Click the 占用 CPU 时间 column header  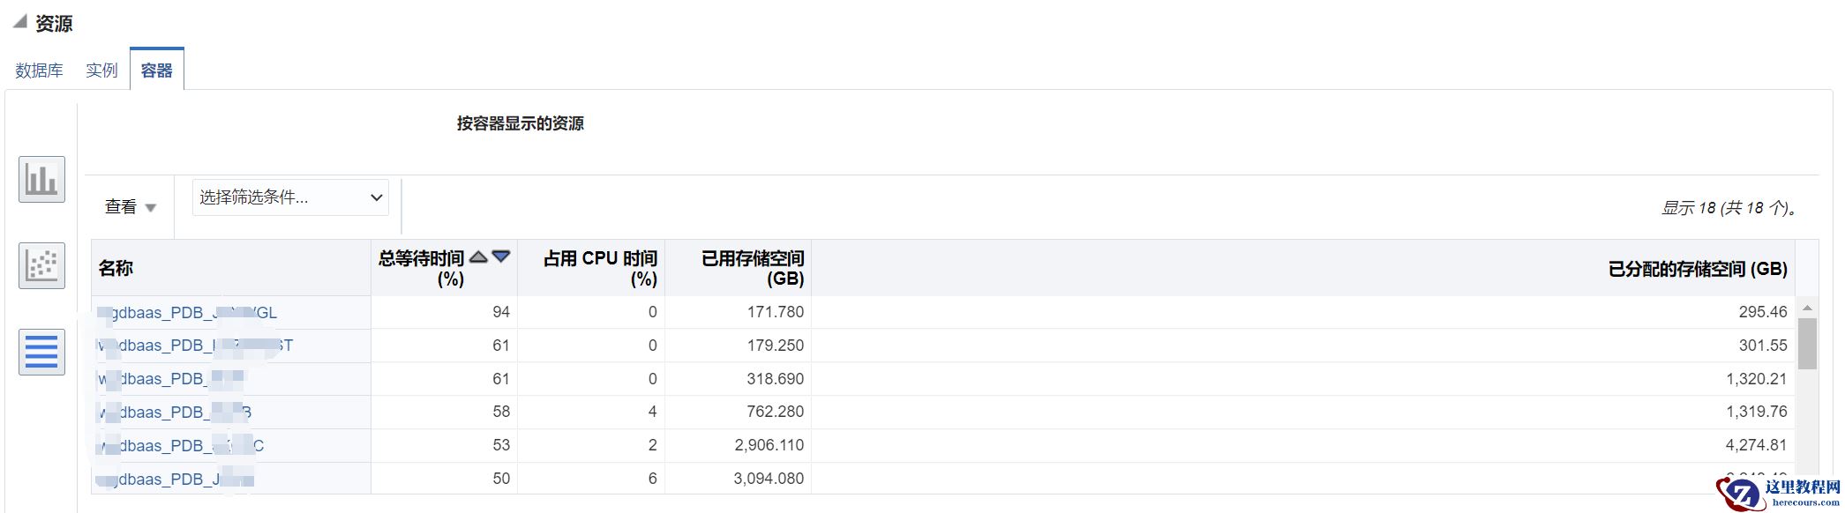pyautogui.click(x=600, y=268)
